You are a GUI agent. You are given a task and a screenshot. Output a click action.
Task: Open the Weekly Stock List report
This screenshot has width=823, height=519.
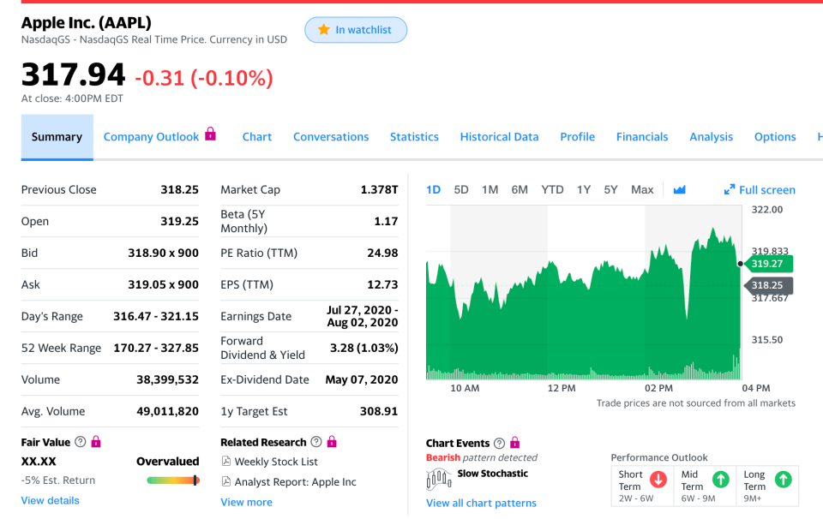point(276,462)
